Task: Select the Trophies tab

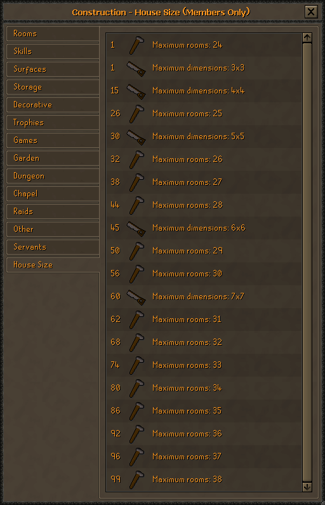Action: [x=53, y=123]
